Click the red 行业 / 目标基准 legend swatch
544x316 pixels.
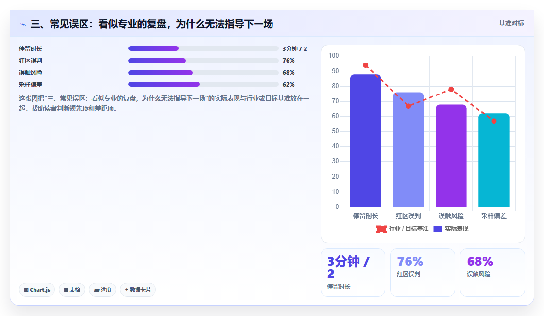(381, 229)
